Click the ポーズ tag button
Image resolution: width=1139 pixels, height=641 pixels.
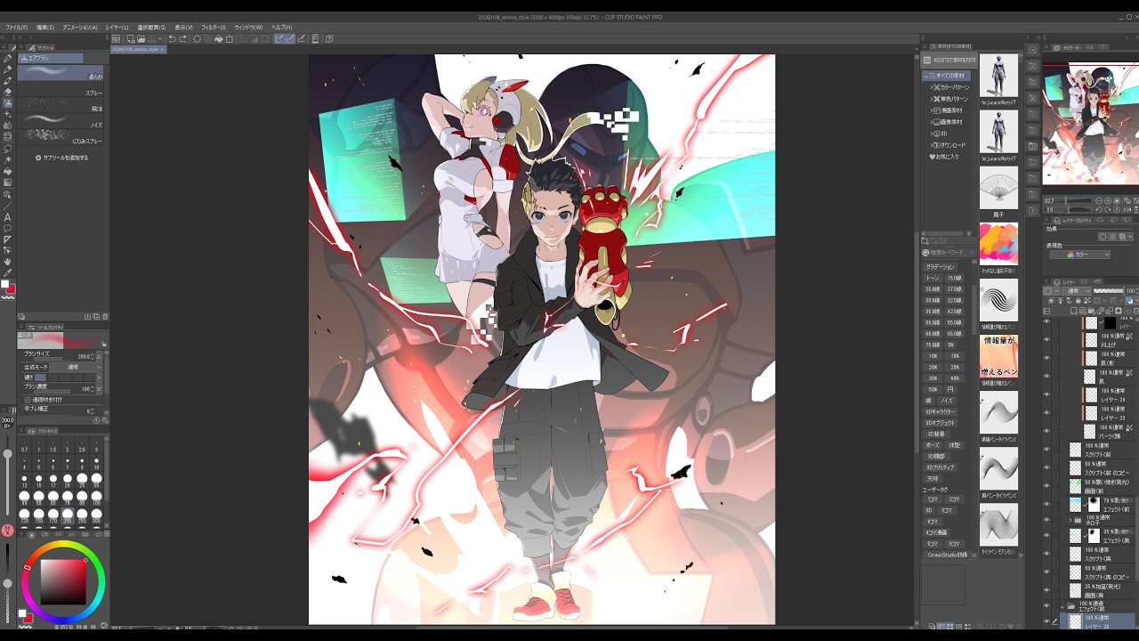click(x=933, y=445)
